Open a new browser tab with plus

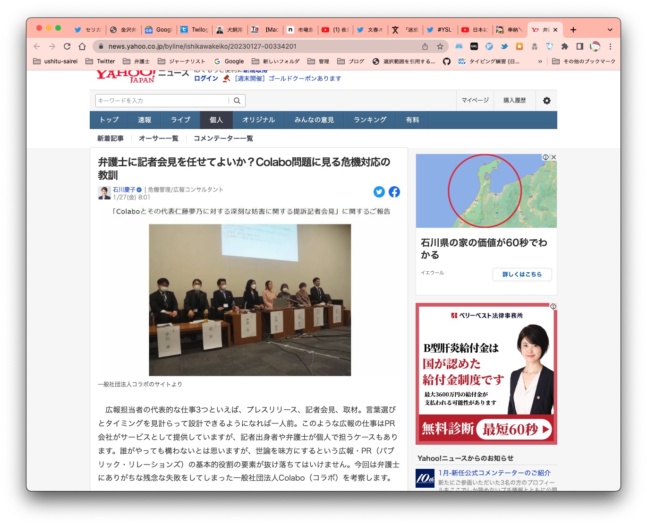[573, 30]
